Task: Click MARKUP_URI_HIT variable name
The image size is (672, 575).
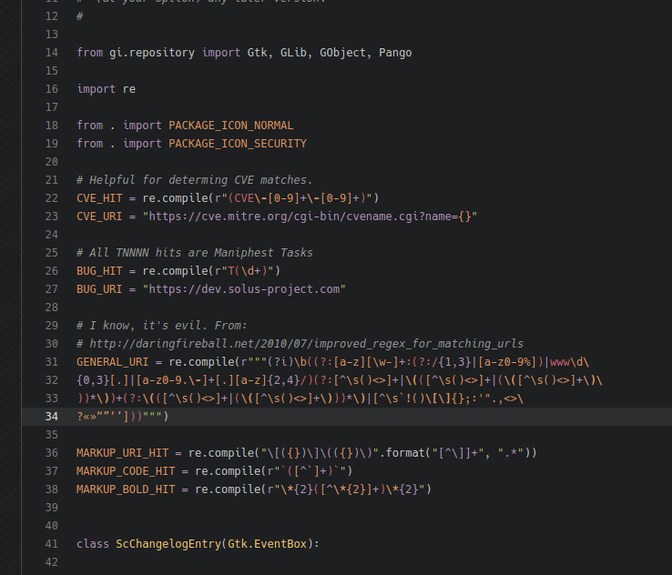Action: [x=123, y=453]
